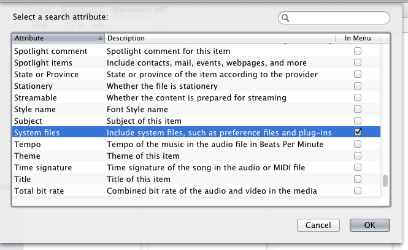This screenshot has width=408, height=250.
Task: Click the In Menu column header
Action: click(358, 38)
